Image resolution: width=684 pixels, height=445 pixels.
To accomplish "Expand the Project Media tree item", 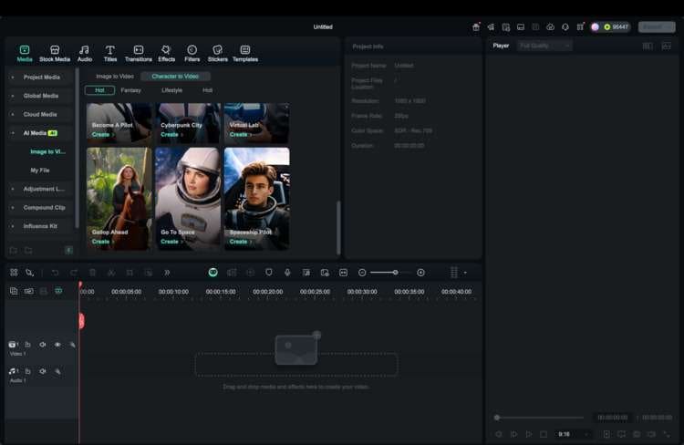I will click(13, 78).
